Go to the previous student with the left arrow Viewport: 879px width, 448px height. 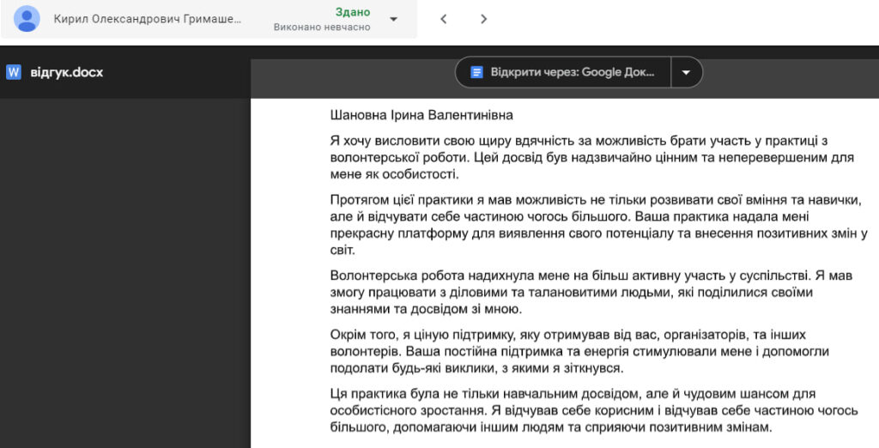tap(444, 19)
